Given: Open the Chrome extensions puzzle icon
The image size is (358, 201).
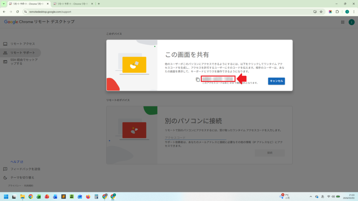Looking at the screenshot, I should (337, 12).
